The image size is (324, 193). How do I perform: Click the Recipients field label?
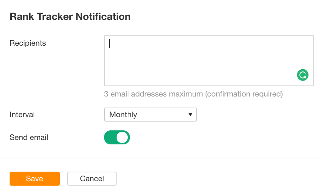point(28,43)
